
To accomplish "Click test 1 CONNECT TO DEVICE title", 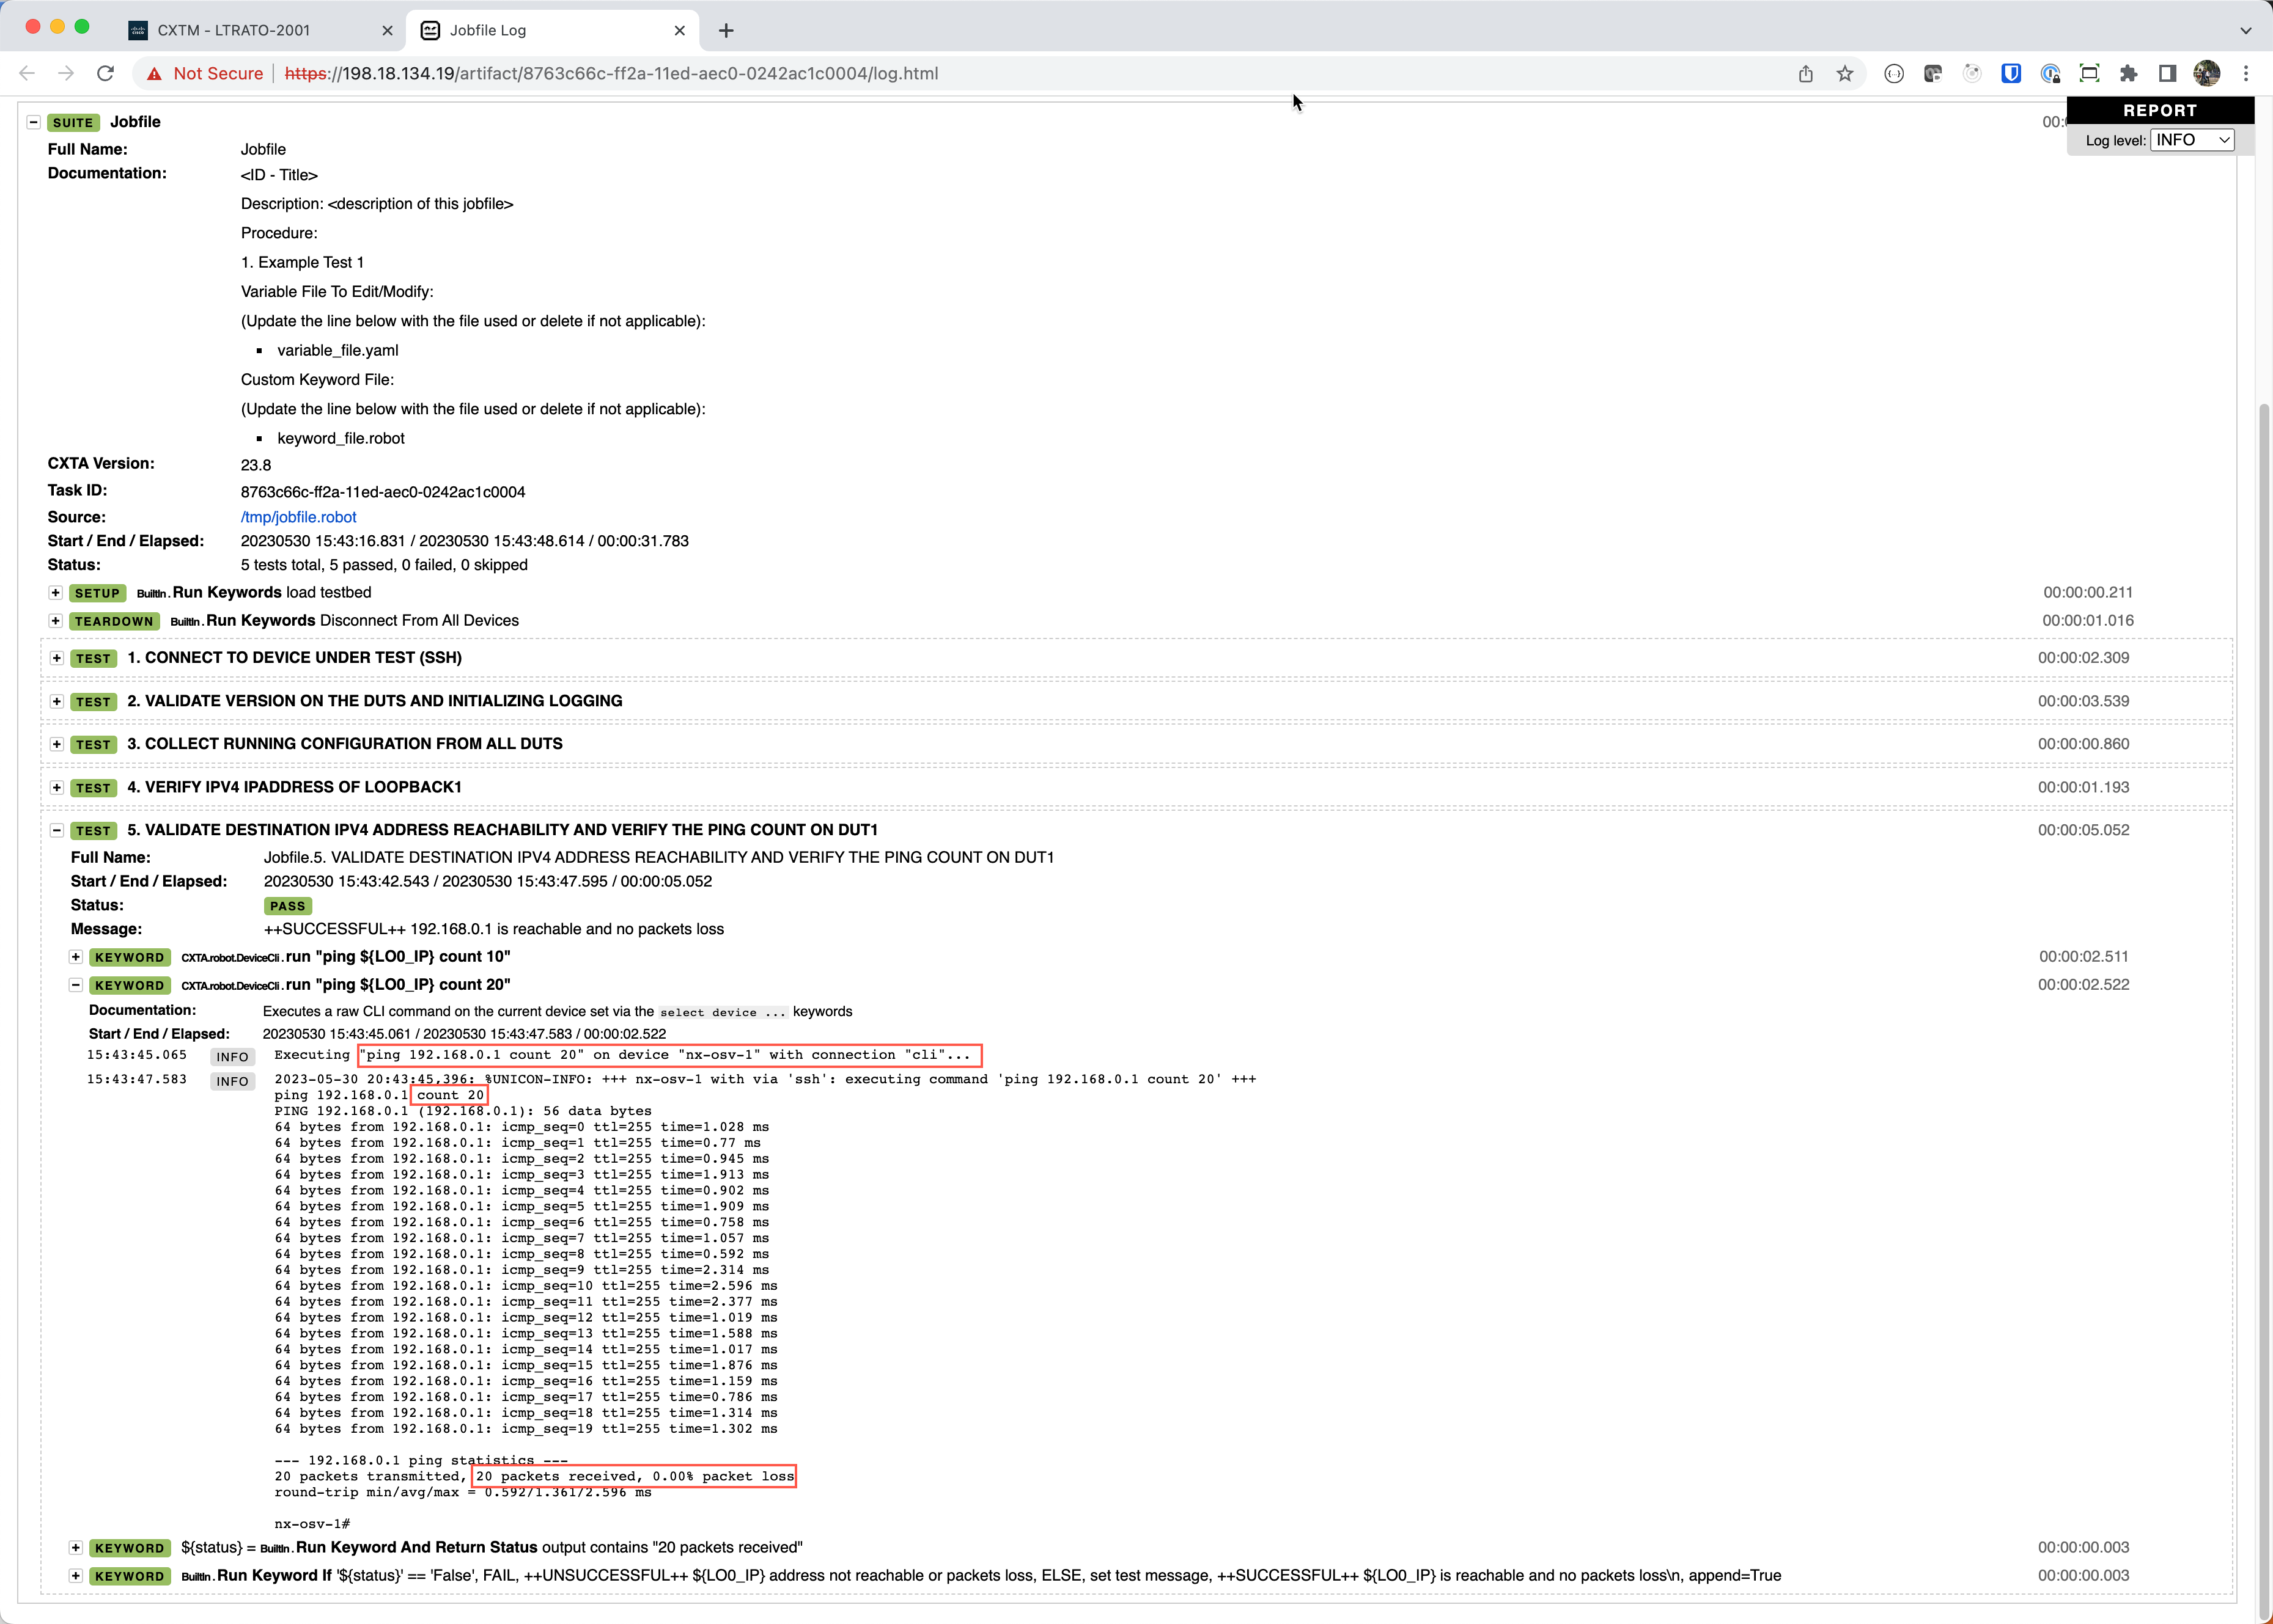I will [294, 658].
